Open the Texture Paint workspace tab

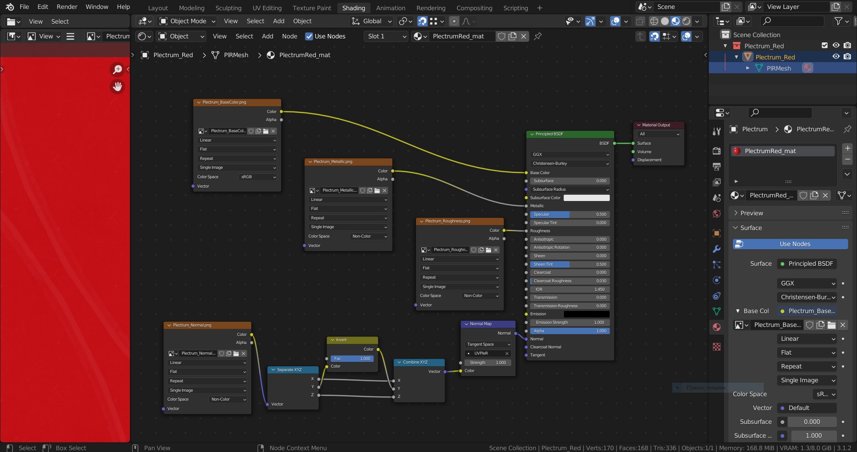tap(312, 8)
